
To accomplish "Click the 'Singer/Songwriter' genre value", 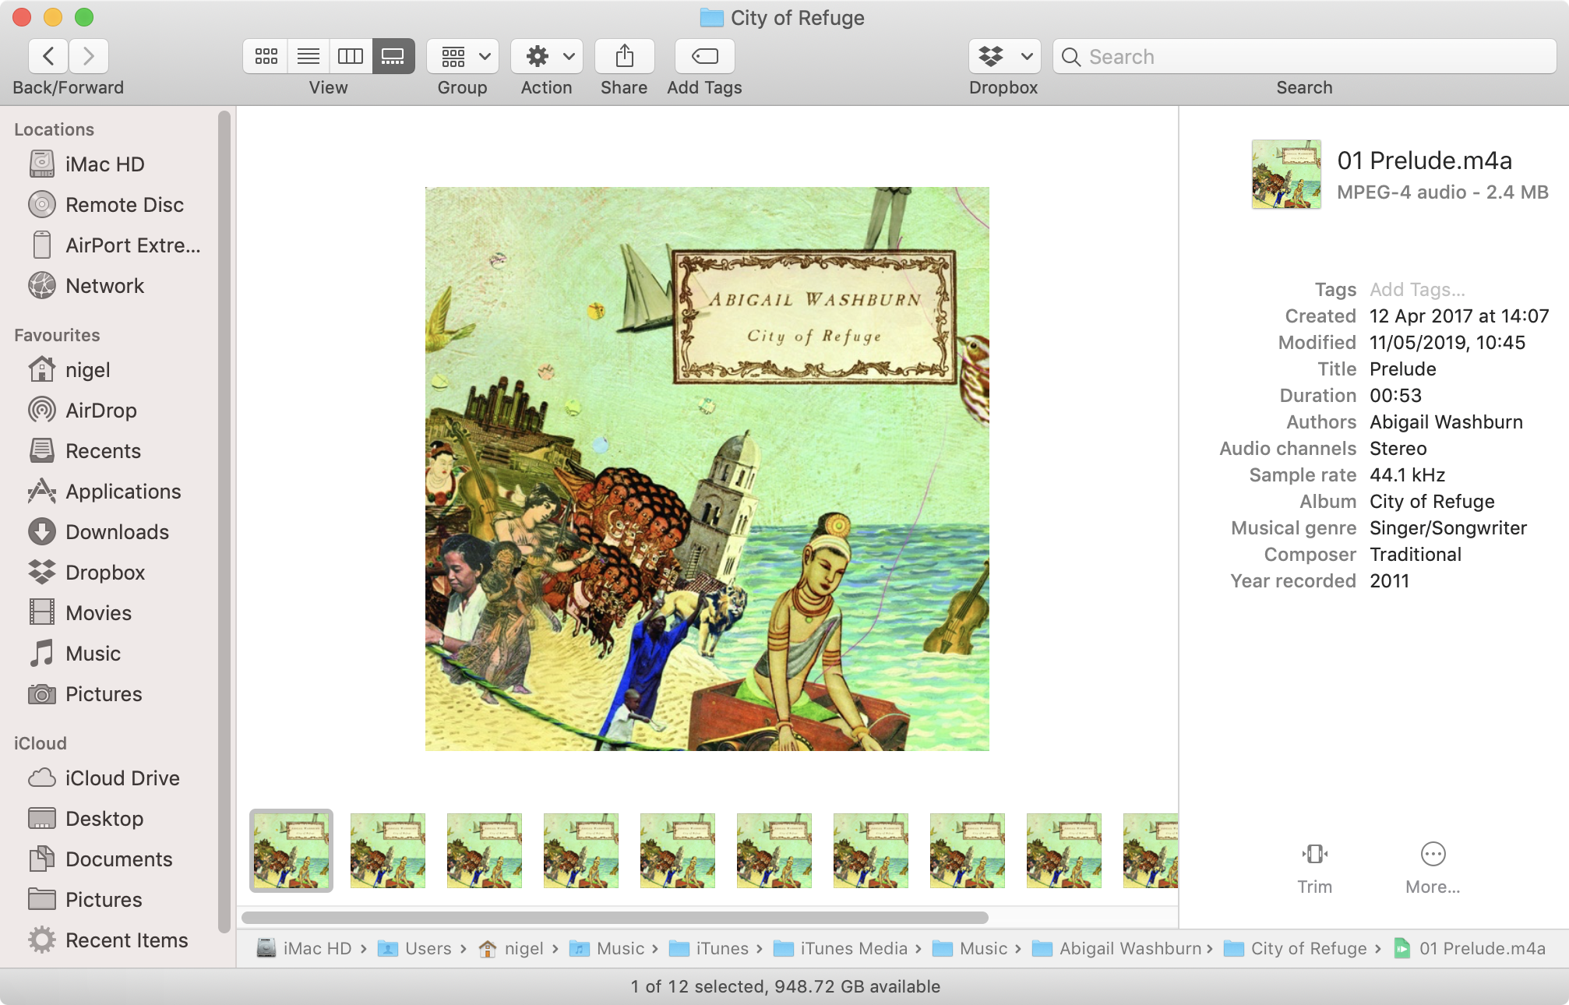I will point(1448,528).
